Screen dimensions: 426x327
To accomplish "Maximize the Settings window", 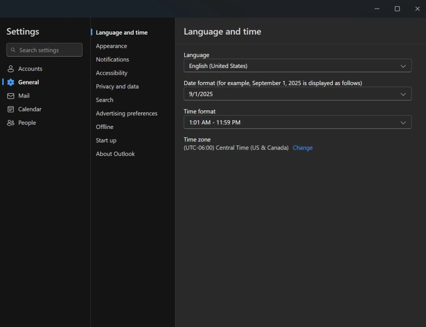I will coord(397,9).
